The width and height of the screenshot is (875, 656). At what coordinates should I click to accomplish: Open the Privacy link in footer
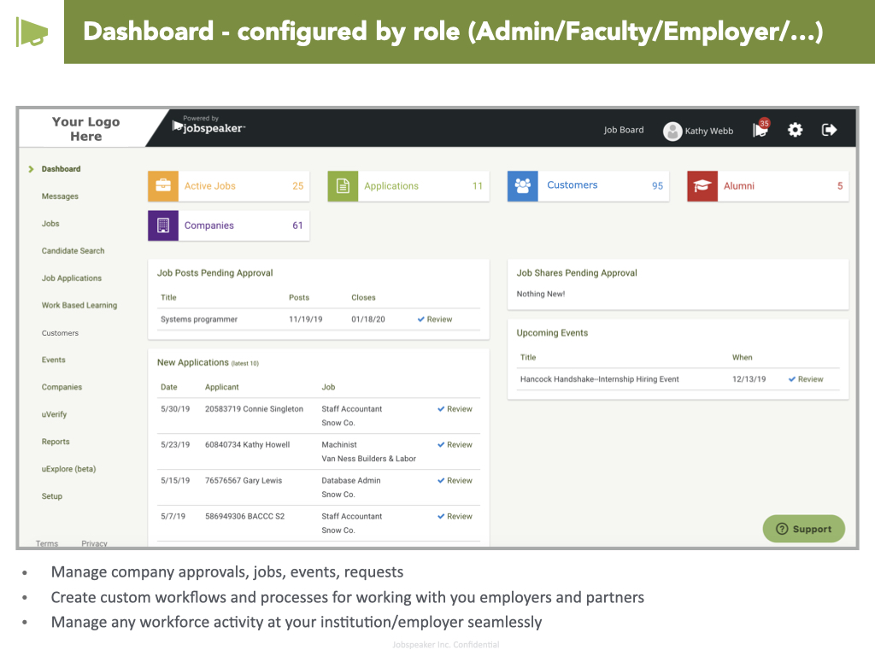tap(94, 543)
